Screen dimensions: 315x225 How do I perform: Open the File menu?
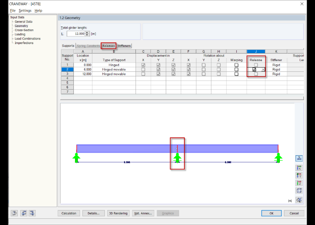point(13,11)
